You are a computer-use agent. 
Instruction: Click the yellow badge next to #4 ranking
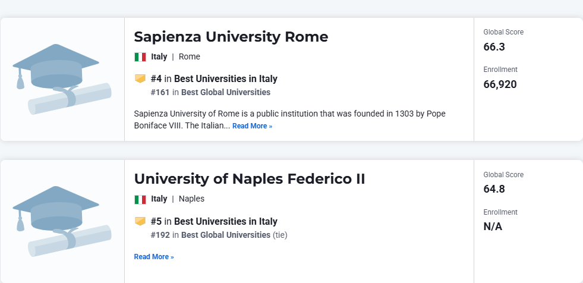(x=140, y=78)
